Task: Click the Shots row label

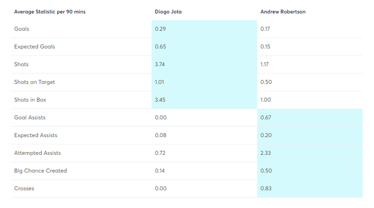Action: [21, 64]
